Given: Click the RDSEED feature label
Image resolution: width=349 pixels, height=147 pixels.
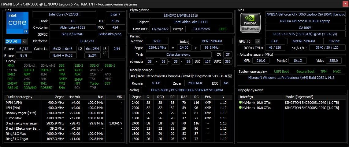Looking at the screenshot, I should [x=46, y=88].
